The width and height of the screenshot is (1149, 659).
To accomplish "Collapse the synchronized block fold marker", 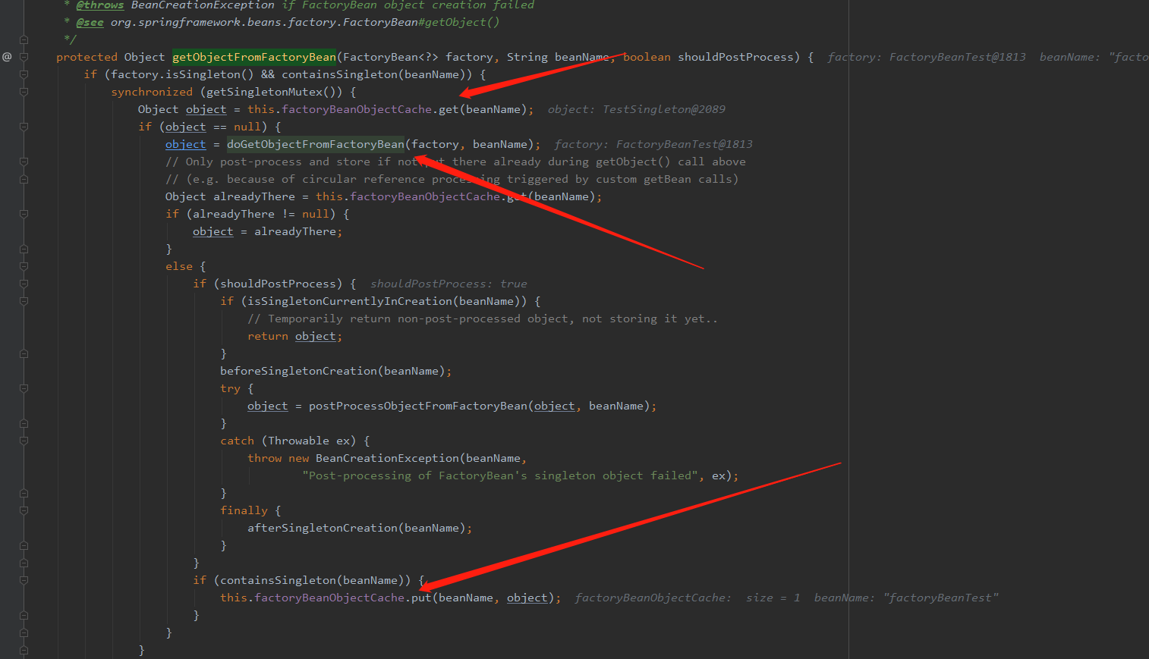I will pyautogui.click(x=24, y=92).
